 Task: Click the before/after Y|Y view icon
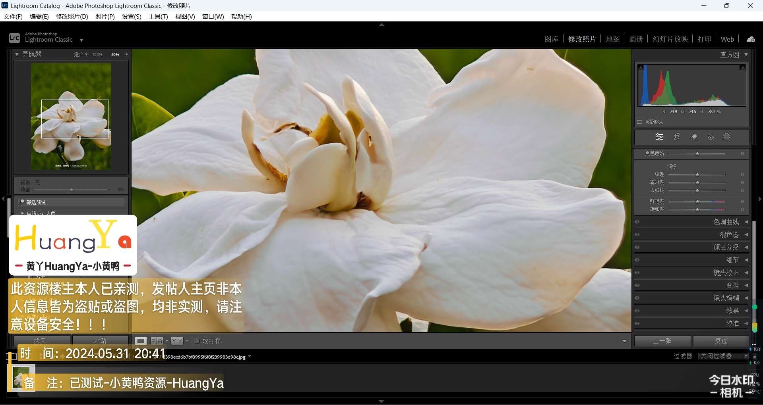177,341
